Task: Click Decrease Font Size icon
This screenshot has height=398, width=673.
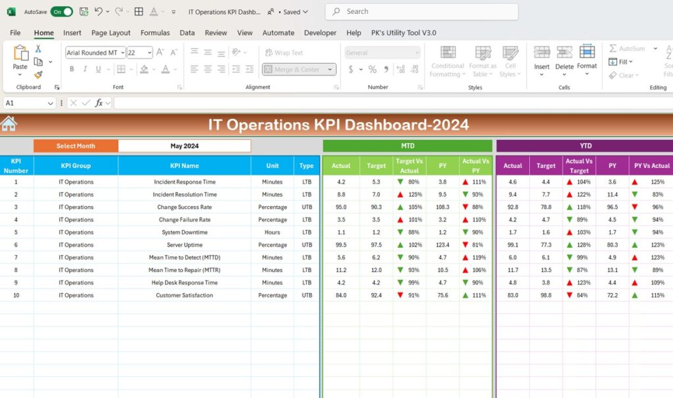Action: 174,53
